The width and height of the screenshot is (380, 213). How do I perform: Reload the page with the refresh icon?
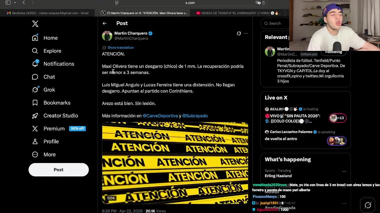pos(263,3)
